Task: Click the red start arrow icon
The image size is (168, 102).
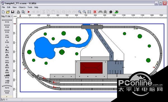Action: pyautogui.click(x=29, y=12)
